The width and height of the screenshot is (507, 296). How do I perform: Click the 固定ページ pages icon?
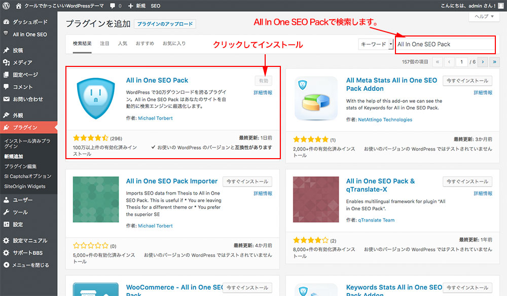[x=6, y=75]
